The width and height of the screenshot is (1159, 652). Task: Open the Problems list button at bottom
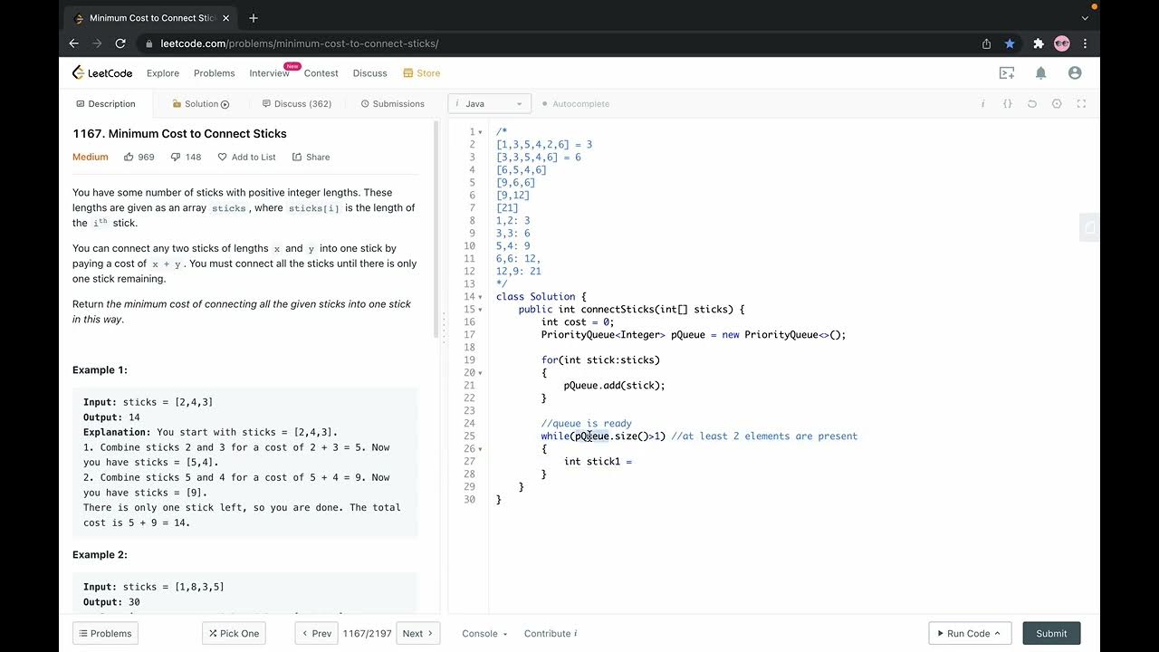tap(106, 634)
